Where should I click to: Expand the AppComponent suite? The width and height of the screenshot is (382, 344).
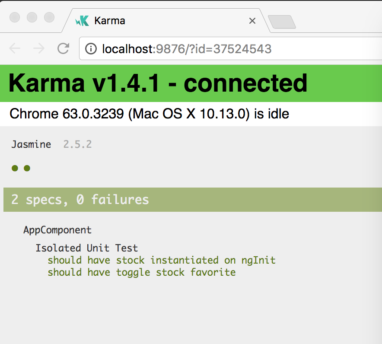57,230
